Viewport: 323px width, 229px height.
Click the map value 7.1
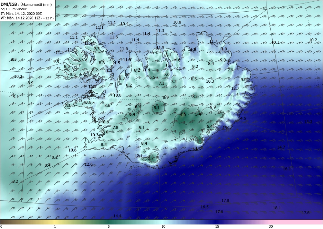(x=161, y=83)
